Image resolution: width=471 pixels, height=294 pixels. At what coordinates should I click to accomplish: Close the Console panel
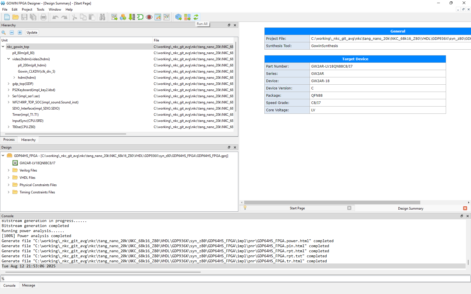click(x=468, y=216)
